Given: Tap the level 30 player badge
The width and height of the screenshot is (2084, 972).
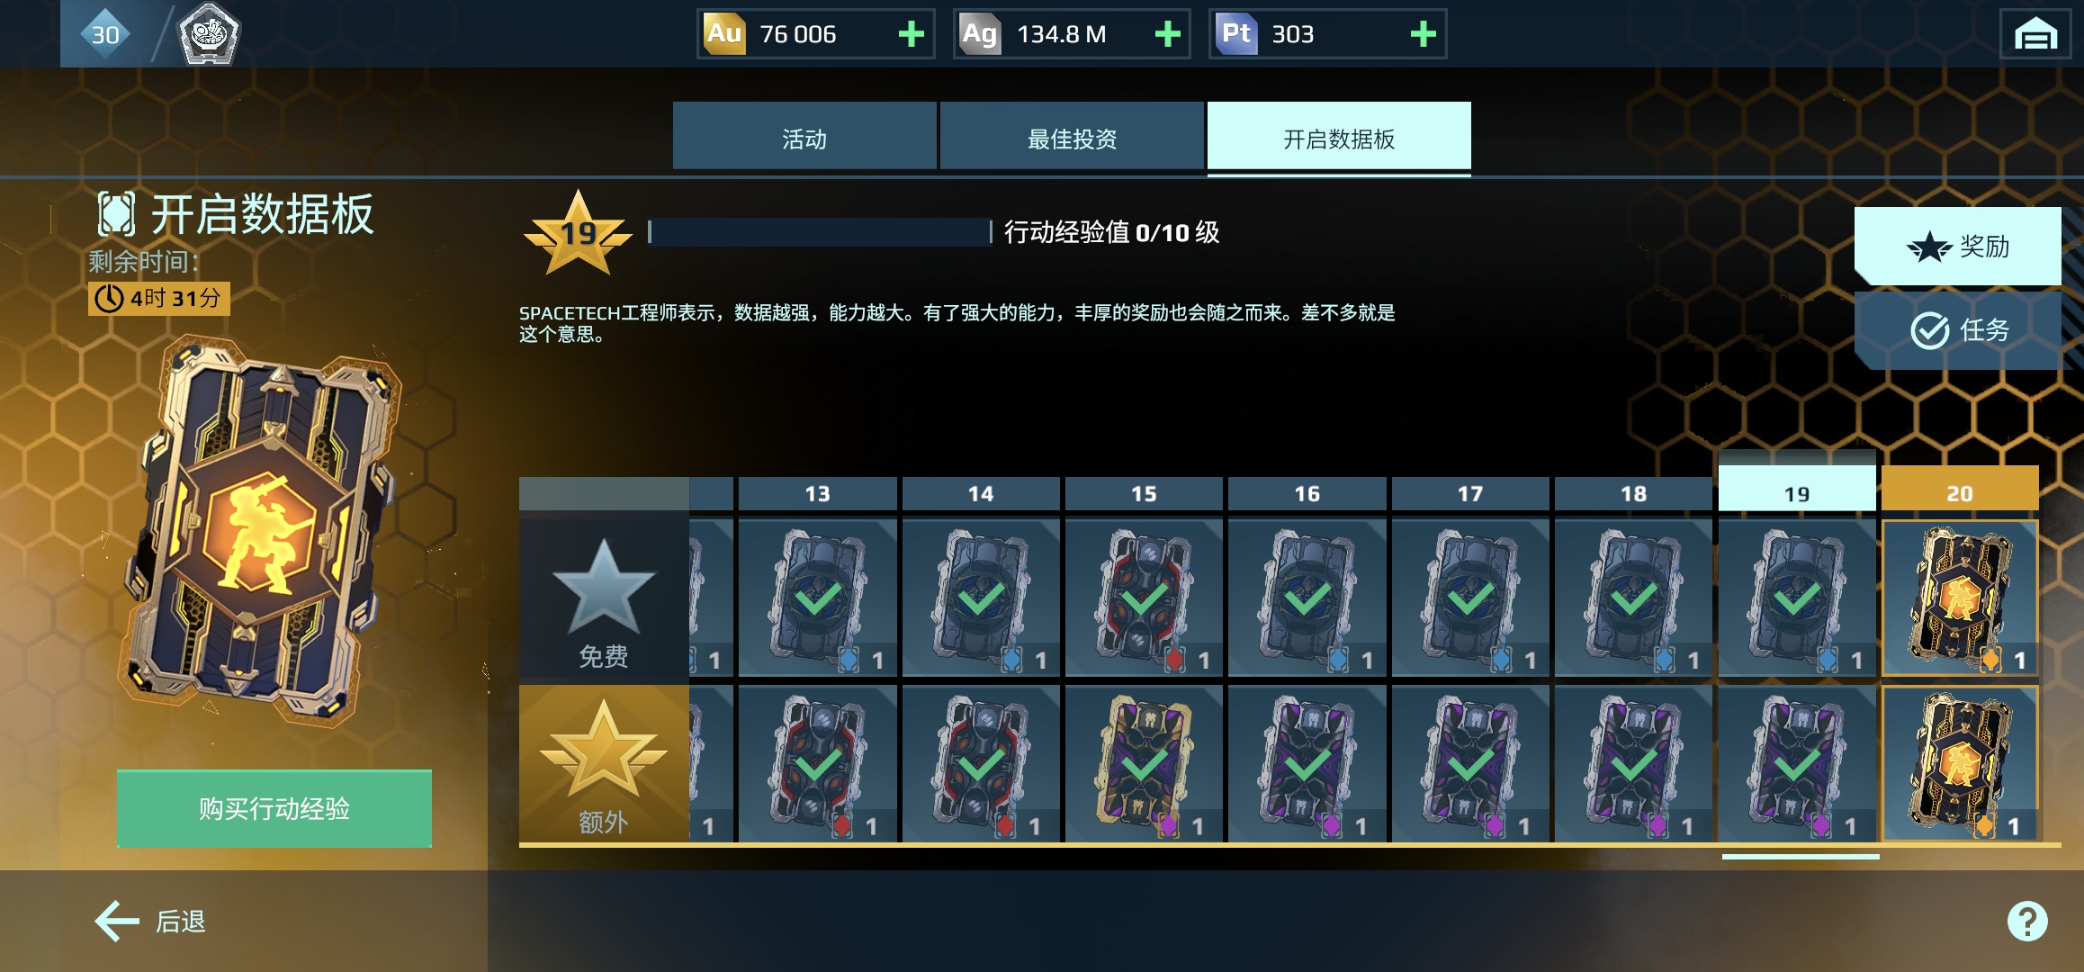Looking at the screenshot, I should pyautogui.click(x=105, y=34).
